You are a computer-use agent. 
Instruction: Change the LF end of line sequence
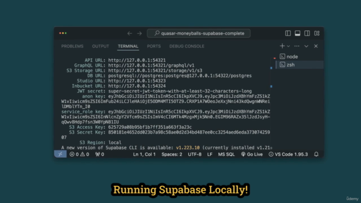pyautogui.click(x=209, y=154)
